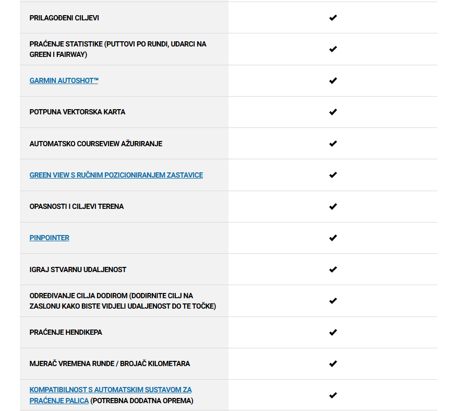Screen dimensions: 468x411
Task: Click checkmark for Potpuna vektorska karta
Action: (x=333, y=112)
